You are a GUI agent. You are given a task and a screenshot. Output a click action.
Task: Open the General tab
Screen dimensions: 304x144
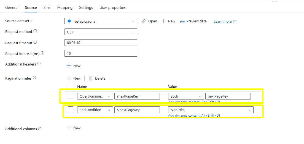coord(12,7)
